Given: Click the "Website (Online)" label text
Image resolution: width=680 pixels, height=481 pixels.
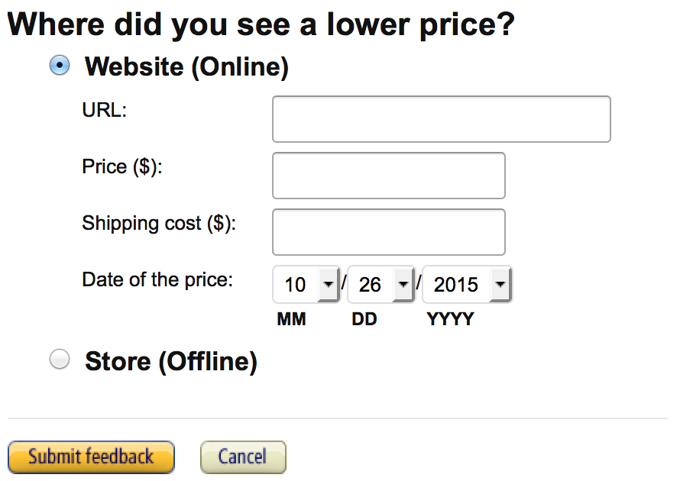Looking at the screenshot, I should (186, 67).
